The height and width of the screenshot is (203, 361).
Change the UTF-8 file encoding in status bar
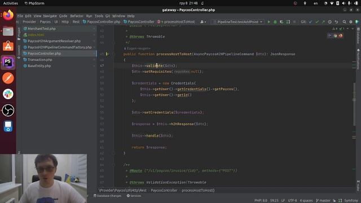tap(292, 201)
